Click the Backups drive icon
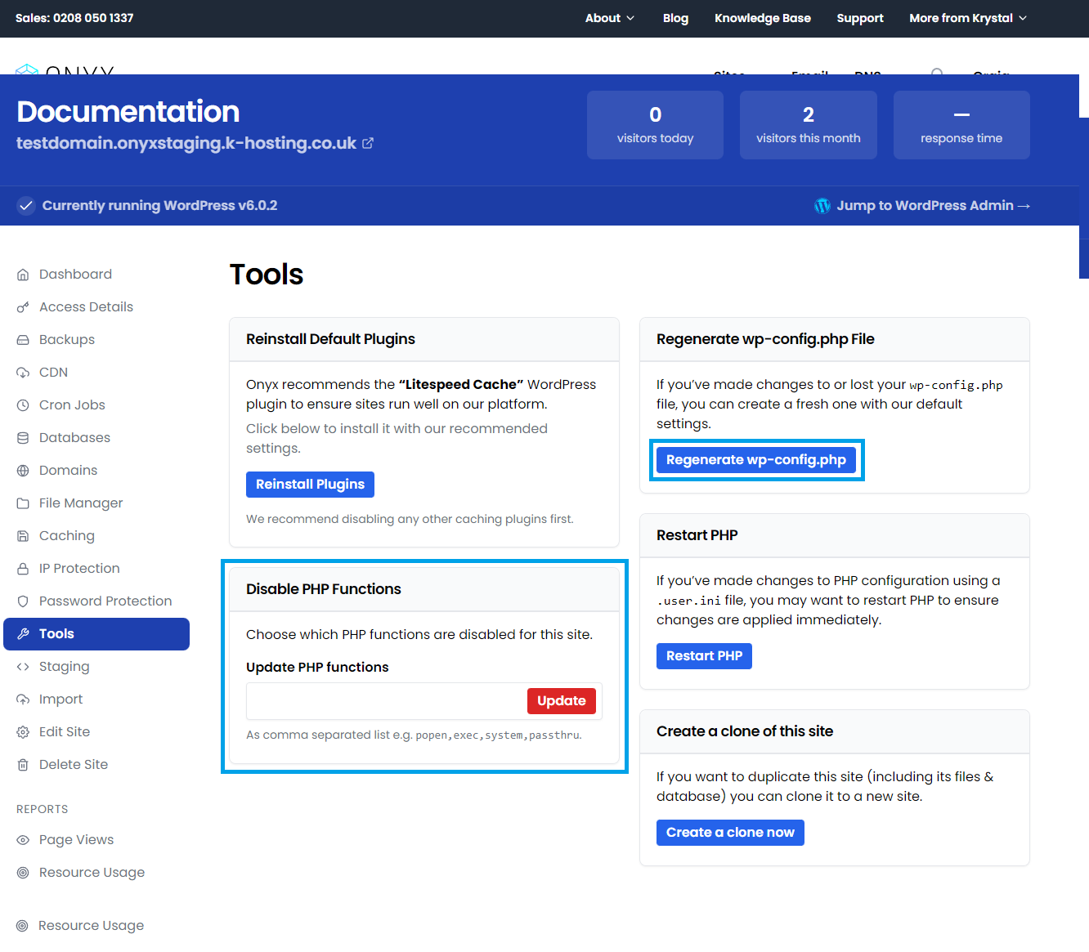Viewport: 1089px width, 952px height. [x=23, y=340]
